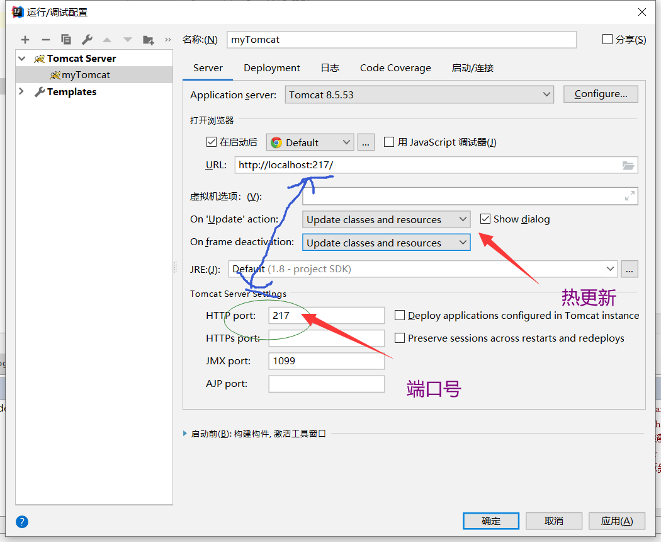Viewport: 661px width, 542px height.
Task: Open help with the question mark icon
Action: pos(22,522)
